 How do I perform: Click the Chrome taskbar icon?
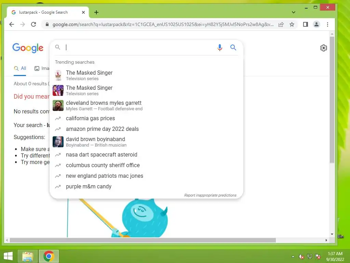[49, 256]
